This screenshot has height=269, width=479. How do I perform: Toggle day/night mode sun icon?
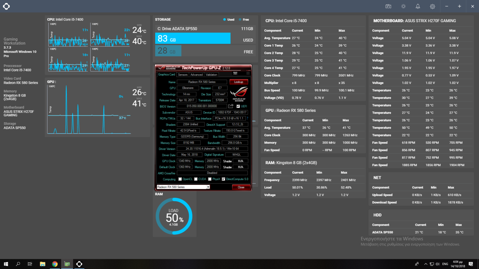tap(403, 6)
